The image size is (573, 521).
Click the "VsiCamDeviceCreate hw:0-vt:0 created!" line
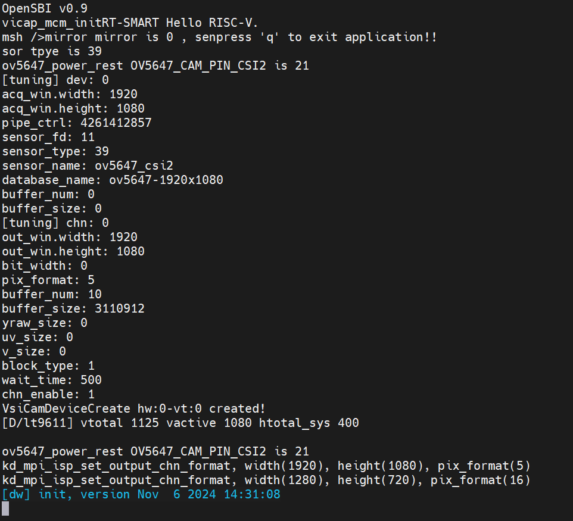133,408
